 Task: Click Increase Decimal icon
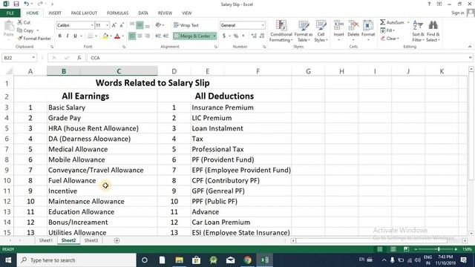pos(254,36)
